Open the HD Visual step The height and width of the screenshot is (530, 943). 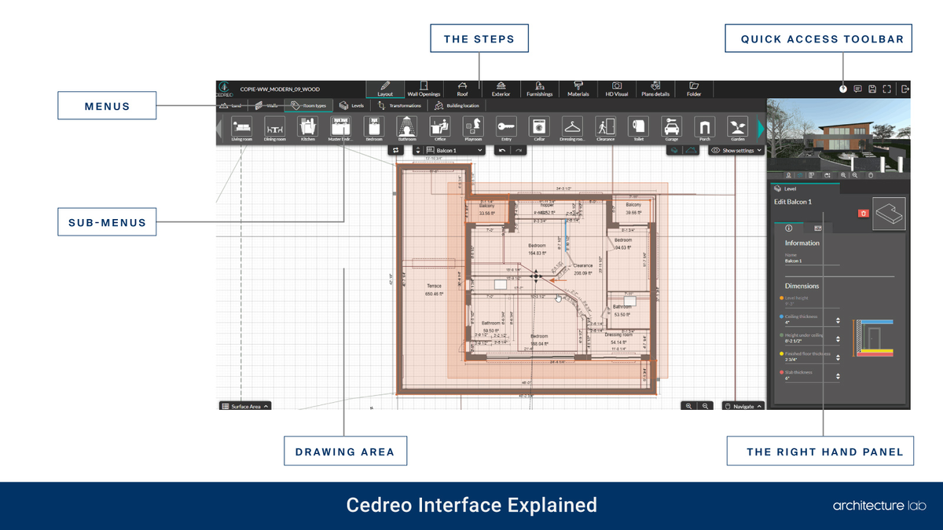tap(616, 89)
